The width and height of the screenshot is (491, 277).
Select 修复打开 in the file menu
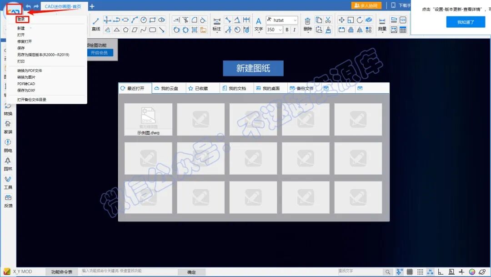(x=25, y=41)
